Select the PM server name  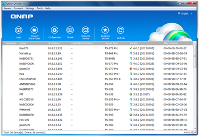[x=21, y=94]
